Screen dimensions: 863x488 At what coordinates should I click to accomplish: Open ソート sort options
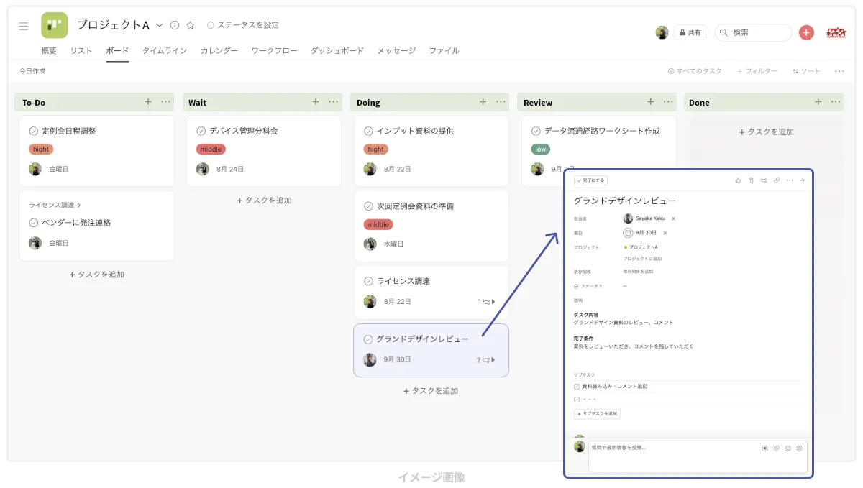(x=805, y=71)
